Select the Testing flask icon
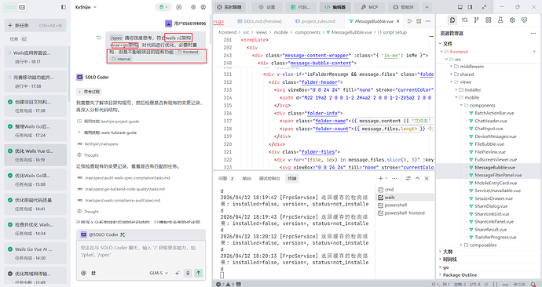Image resolution: width=542 pixels, height=287 pixels. [500, 20]
